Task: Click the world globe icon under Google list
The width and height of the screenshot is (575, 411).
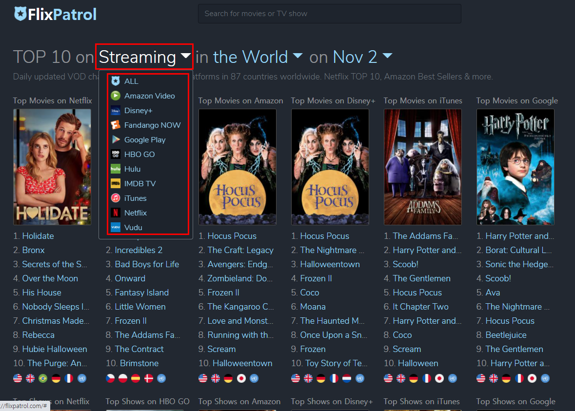Action: tap(545, 378)
